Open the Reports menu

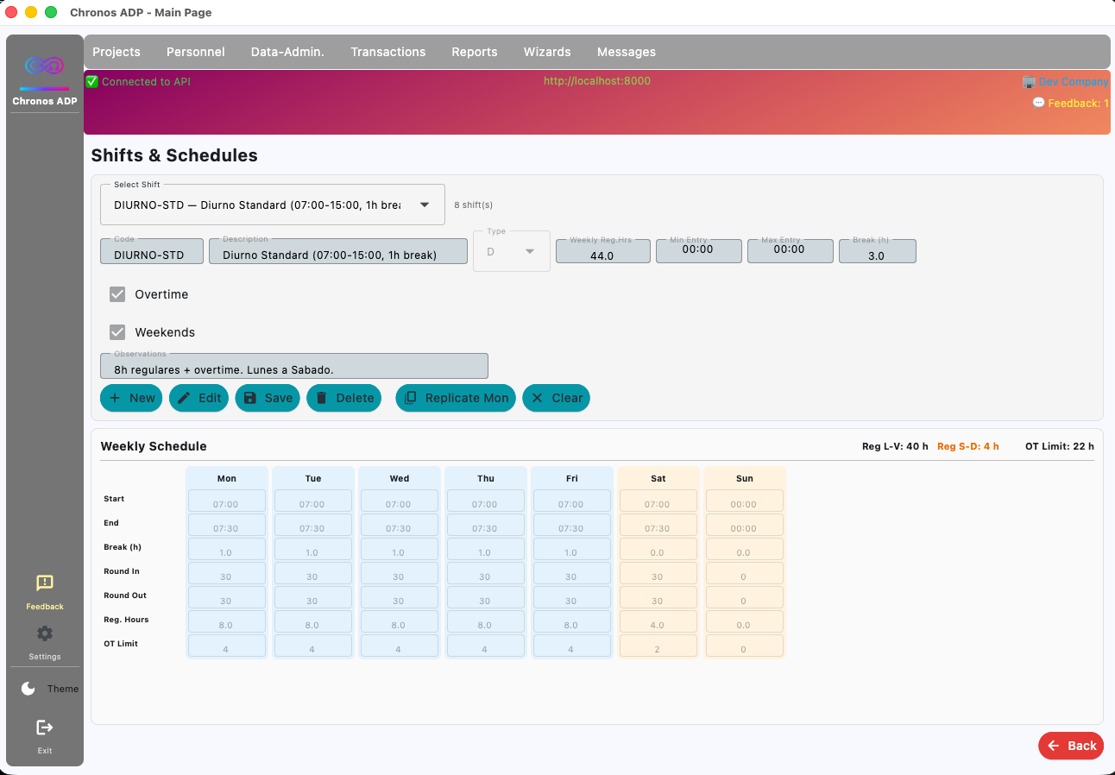[x=475, y=52]
